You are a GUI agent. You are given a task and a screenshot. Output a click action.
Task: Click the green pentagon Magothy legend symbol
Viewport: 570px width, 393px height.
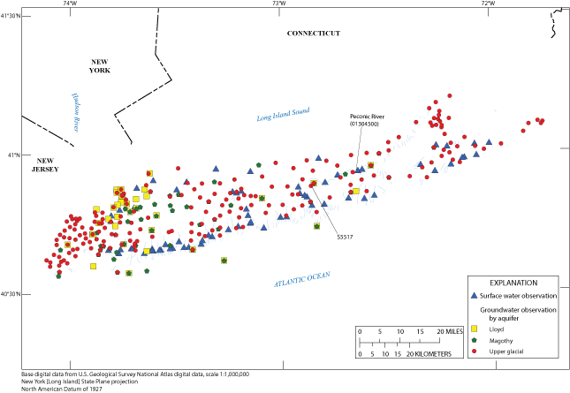coord(474,339)
